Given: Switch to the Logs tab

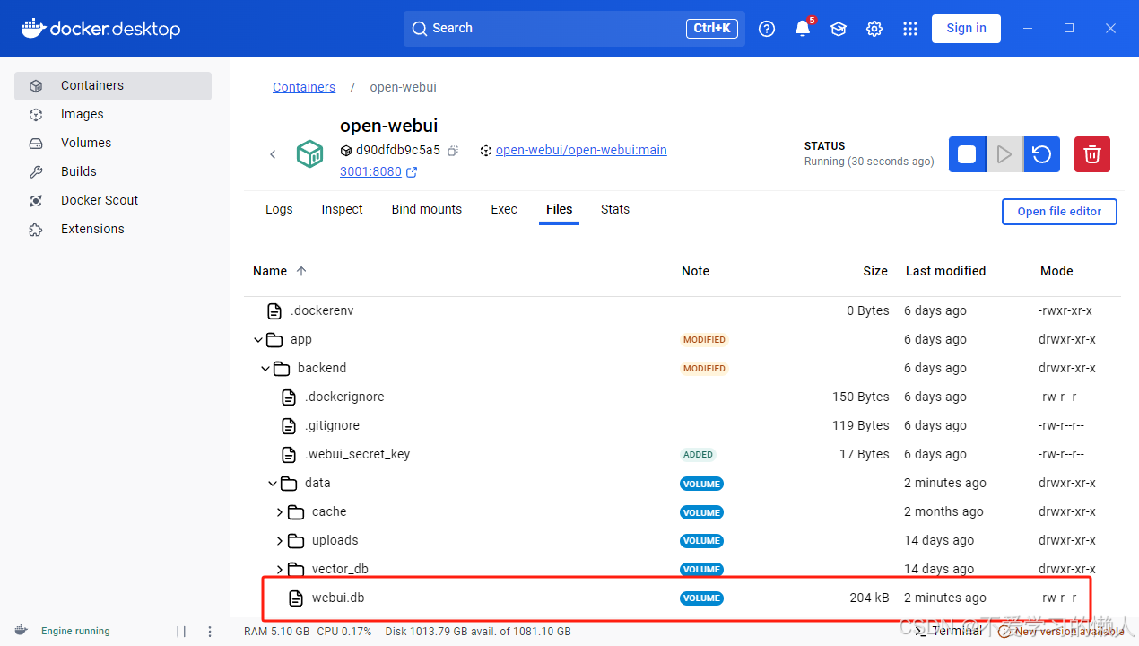Looking at the screenshot, I should click(x=279, y=209).
